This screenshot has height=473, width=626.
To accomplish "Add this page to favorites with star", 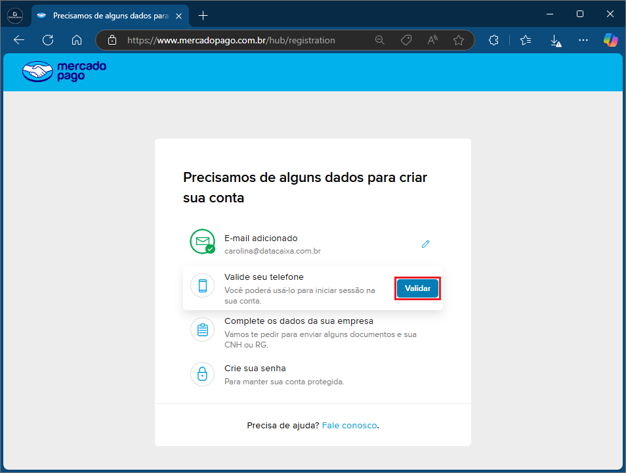I will click(459, 40).
